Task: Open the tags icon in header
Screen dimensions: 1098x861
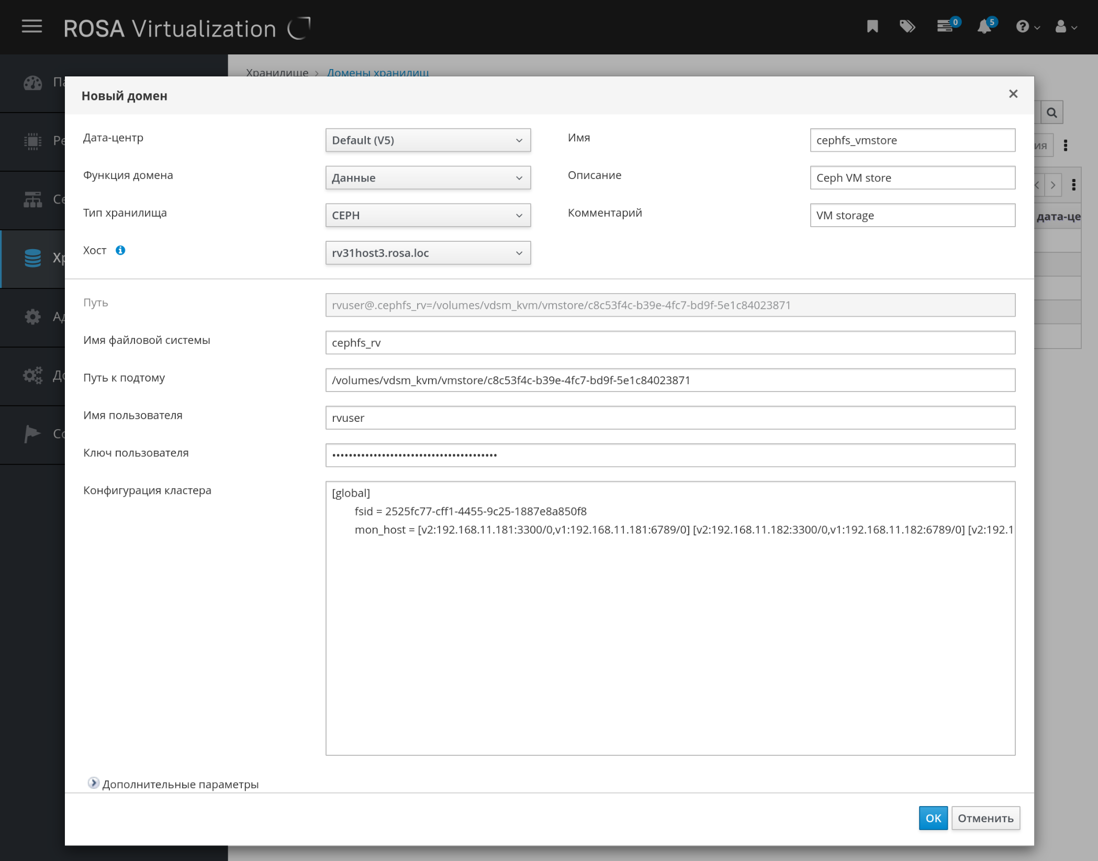Action: 907,26
